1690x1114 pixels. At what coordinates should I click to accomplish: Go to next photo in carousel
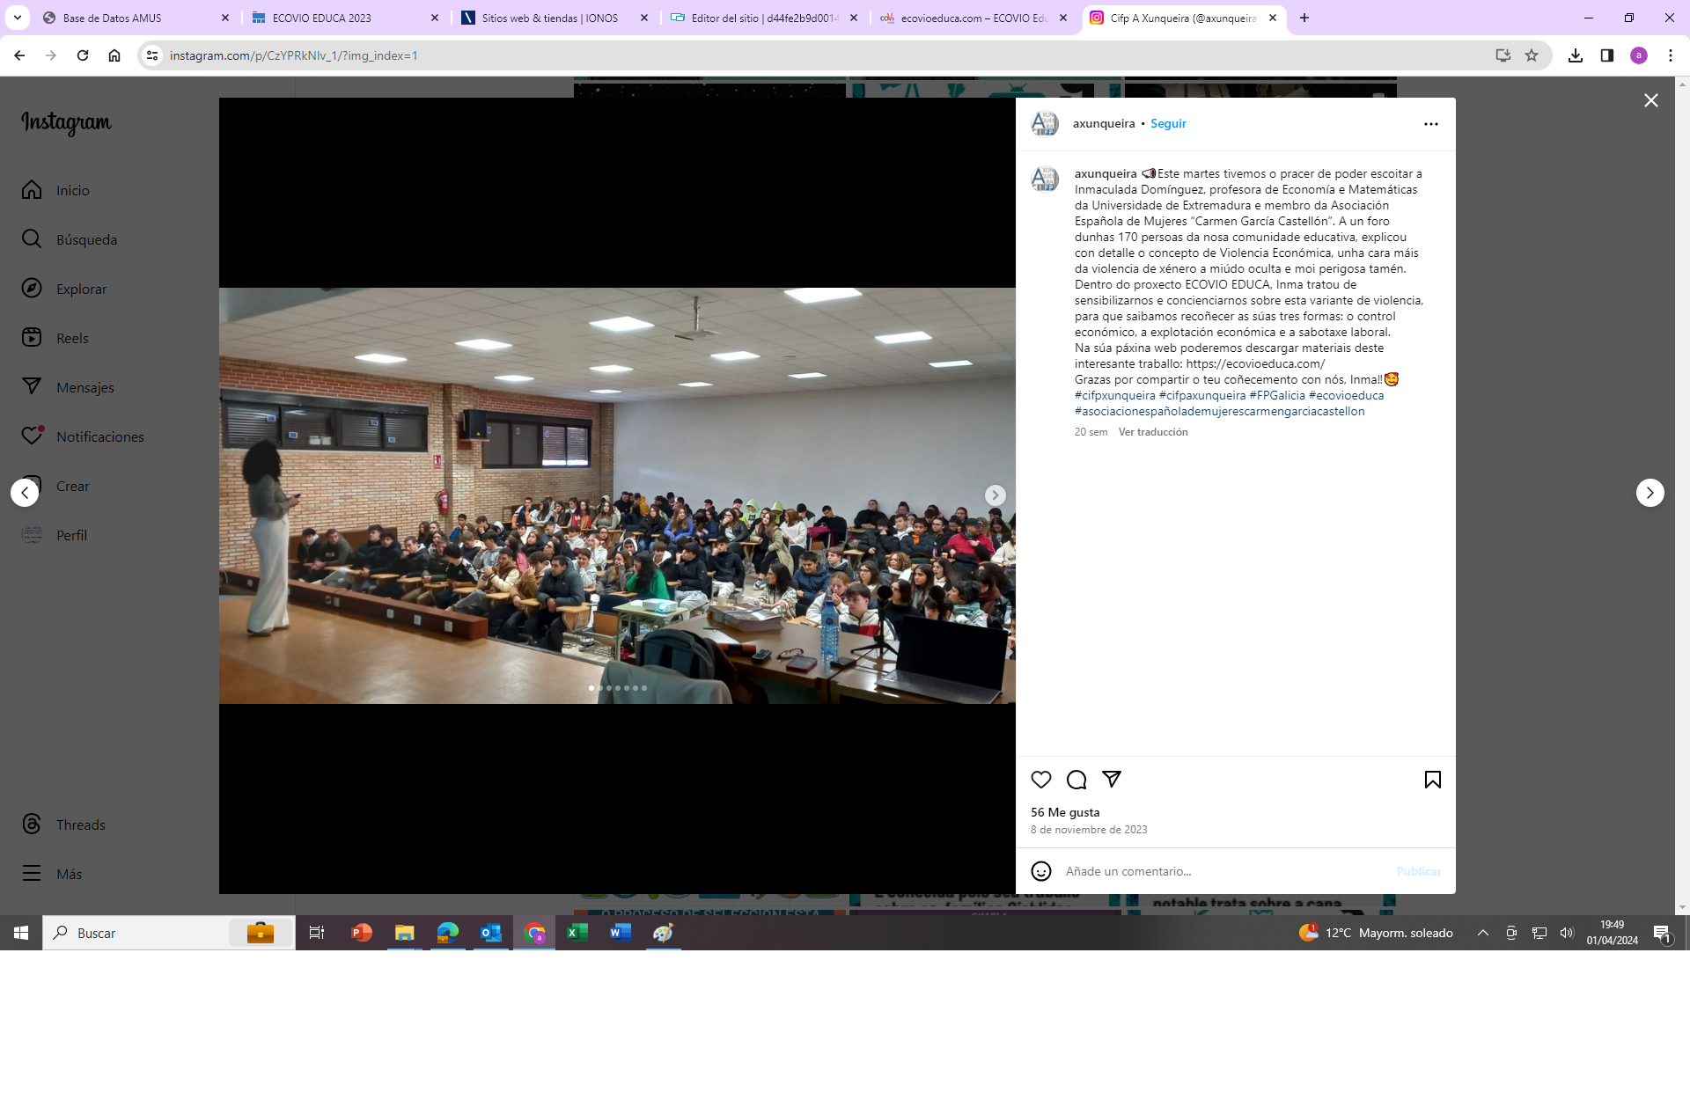(995, 495)
